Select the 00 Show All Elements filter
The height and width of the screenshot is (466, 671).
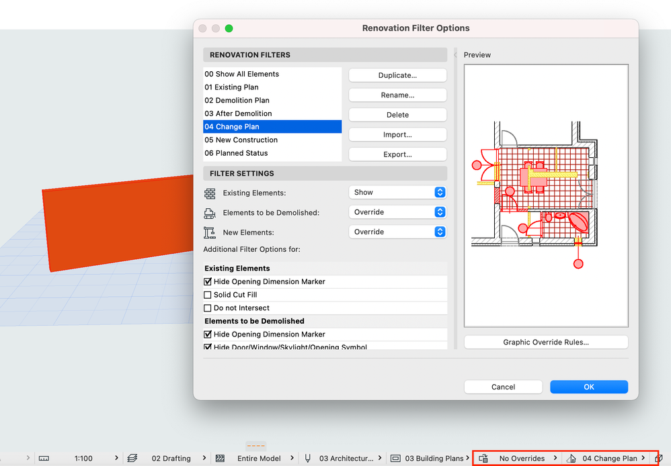pos(272,74)
